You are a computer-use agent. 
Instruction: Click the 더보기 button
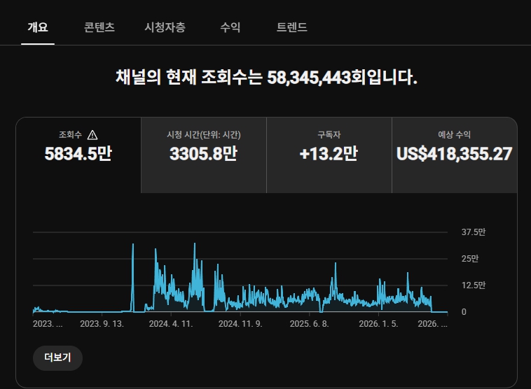pos(57,358)
